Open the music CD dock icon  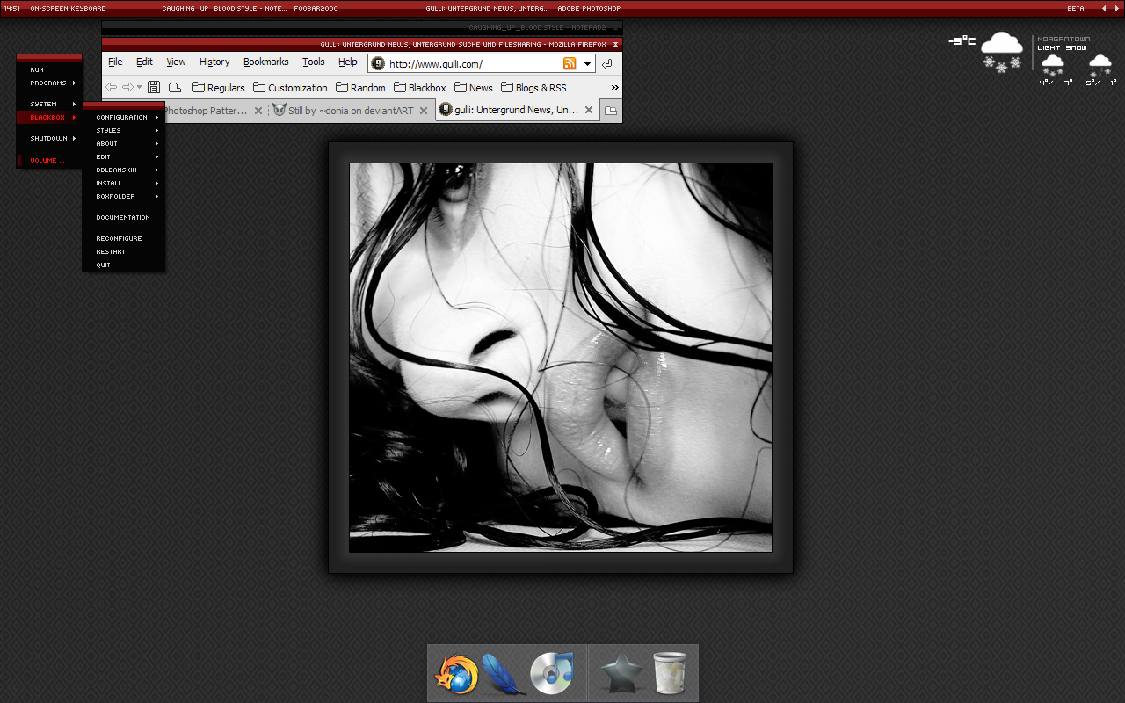552,673
